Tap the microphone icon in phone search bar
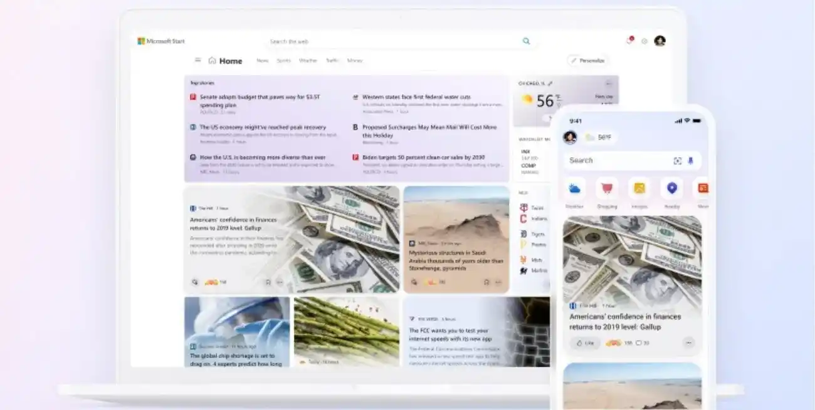The image size is (815, 410). (x=690, y=160)
